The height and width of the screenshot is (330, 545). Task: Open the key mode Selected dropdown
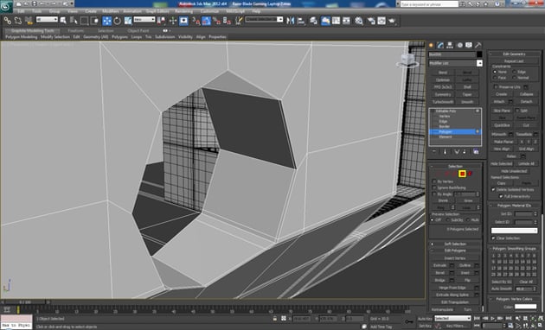click(452, 318)
